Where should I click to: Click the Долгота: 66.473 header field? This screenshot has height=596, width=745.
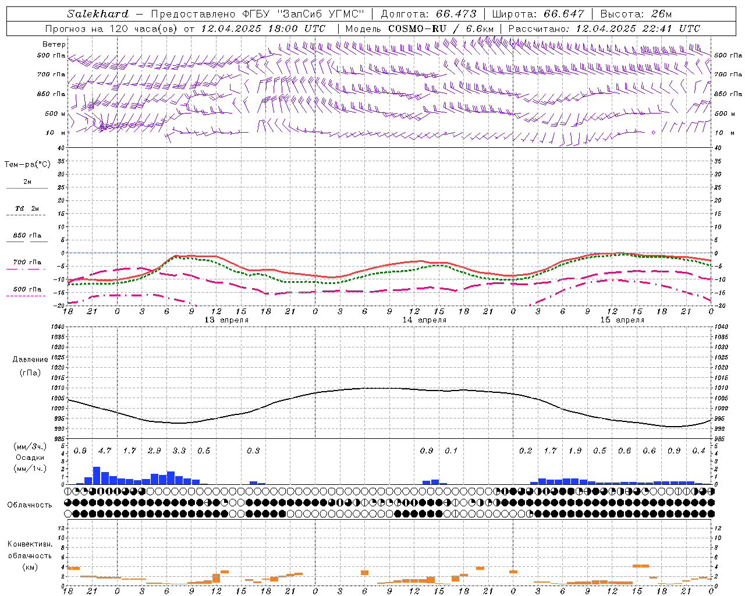point(428,14)
